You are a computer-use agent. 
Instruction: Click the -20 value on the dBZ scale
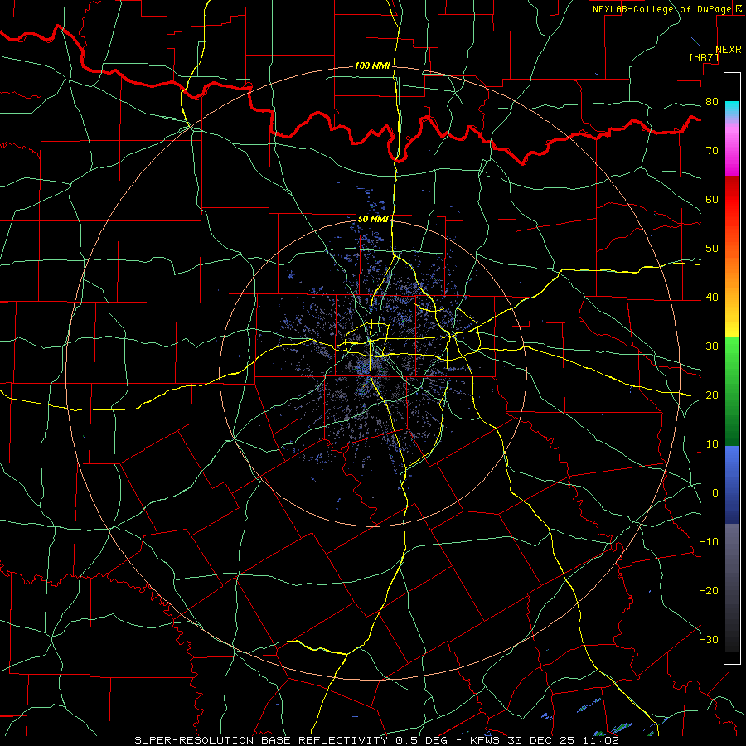tap(709, 590)
